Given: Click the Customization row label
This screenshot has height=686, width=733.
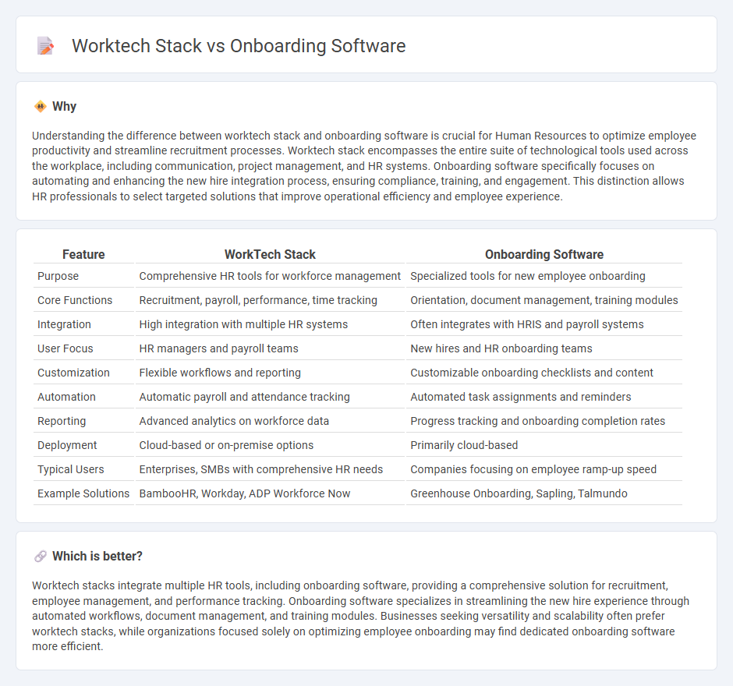Looking at the screenshot, I should coord(73,373).
